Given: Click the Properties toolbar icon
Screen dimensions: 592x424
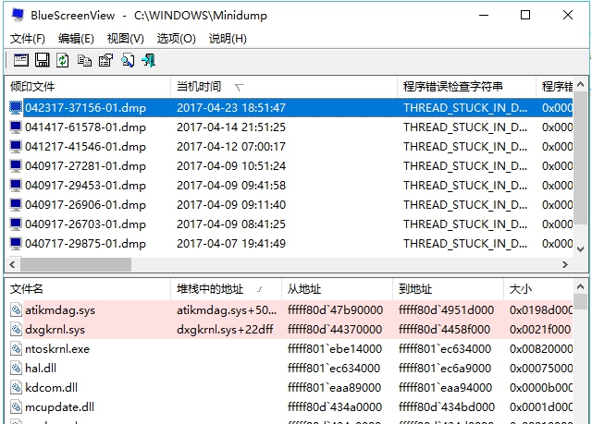Looking at the screenshot, I should (105, 60).
